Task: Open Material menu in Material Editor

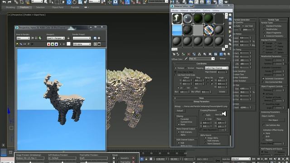Action: (x=184, y=11)
